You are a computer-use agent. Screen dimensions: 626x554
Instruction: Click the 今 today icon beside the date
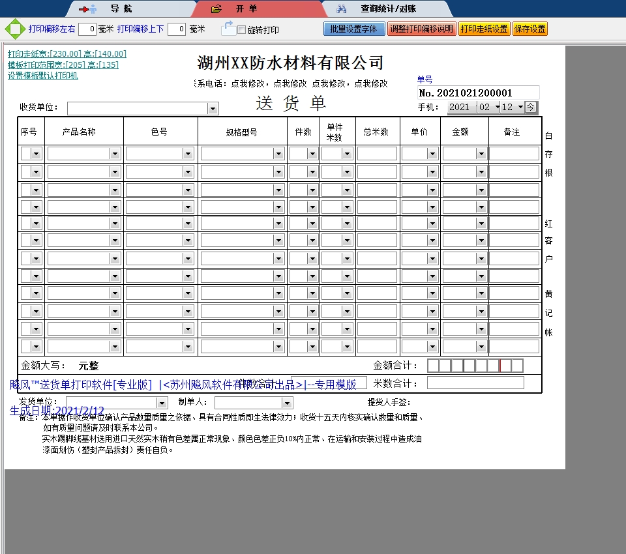tap(531, 107)
